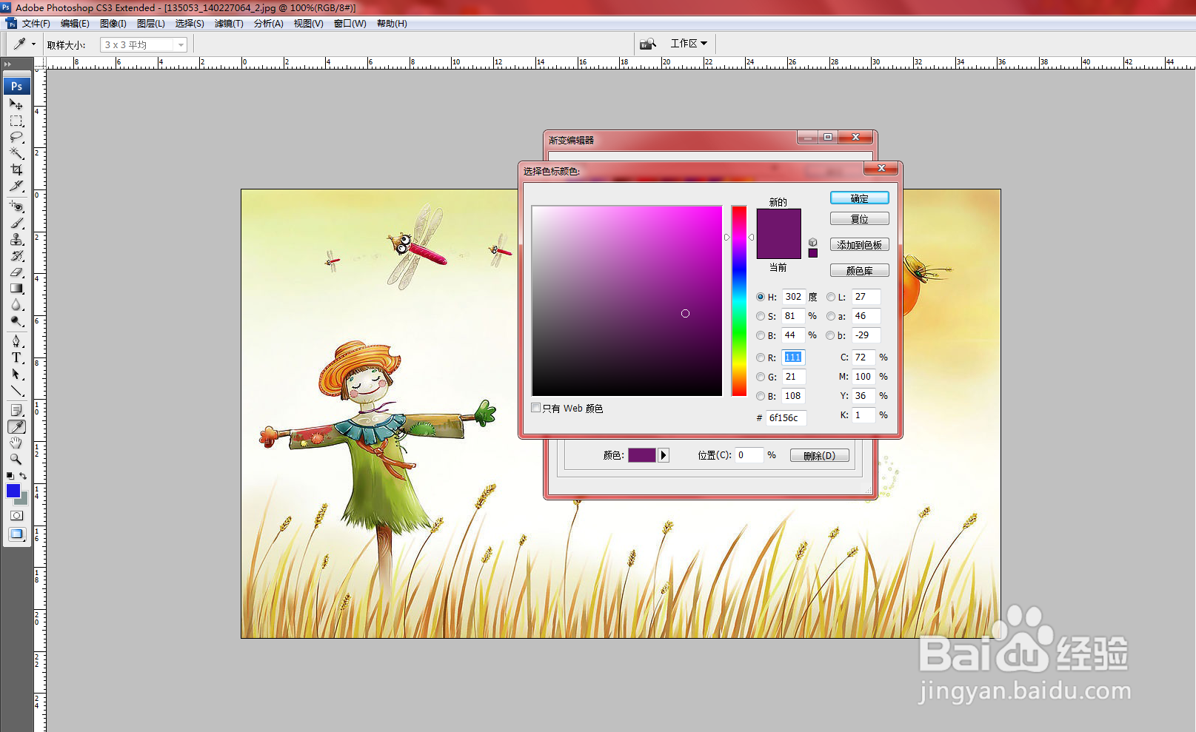Select the History Brush tool
1196x732 pixels.
pyautogui.click(x=16, y=255)
